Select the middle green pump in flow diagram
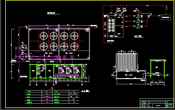Image resolution: width=175 pixels, height=110 pixels. 138,21
